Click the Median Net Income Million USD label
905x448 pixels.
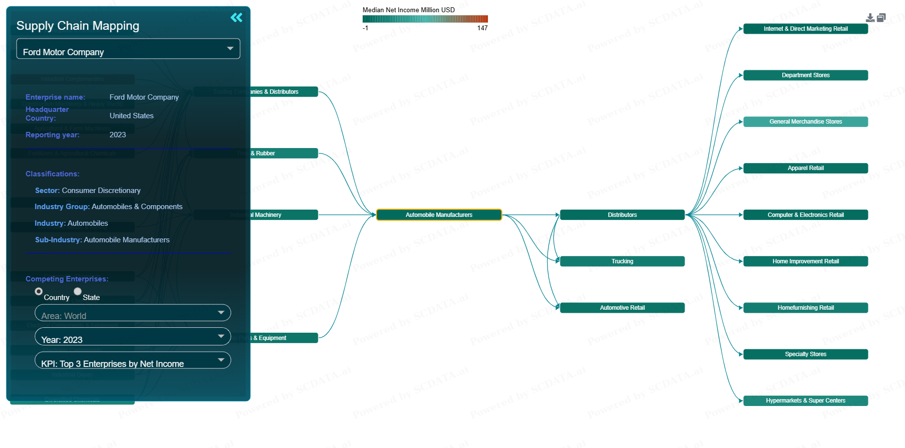409,10
